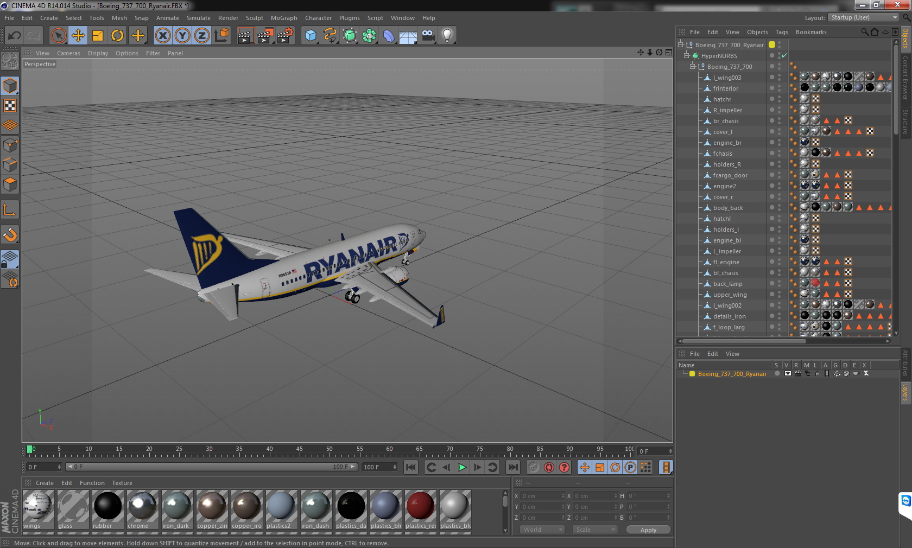Open the MoGraph menu
Image resolution: width=912 pixels, height=548 pixels.
point(284,18)
